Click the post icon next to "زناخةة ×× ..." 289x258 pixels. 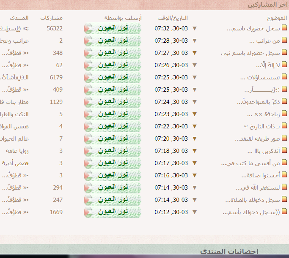[284, 114]
